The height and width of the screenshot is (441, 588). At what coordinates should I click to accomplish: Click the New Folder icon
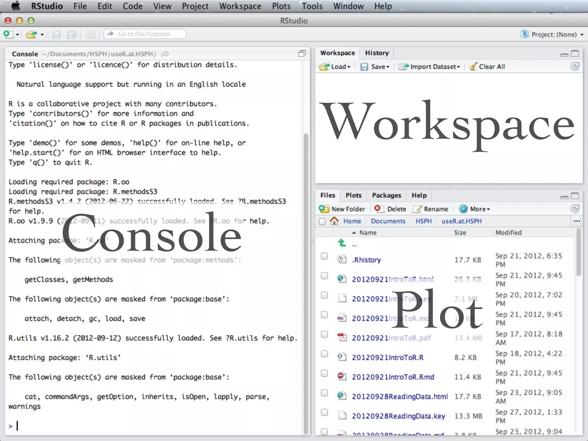324,209
